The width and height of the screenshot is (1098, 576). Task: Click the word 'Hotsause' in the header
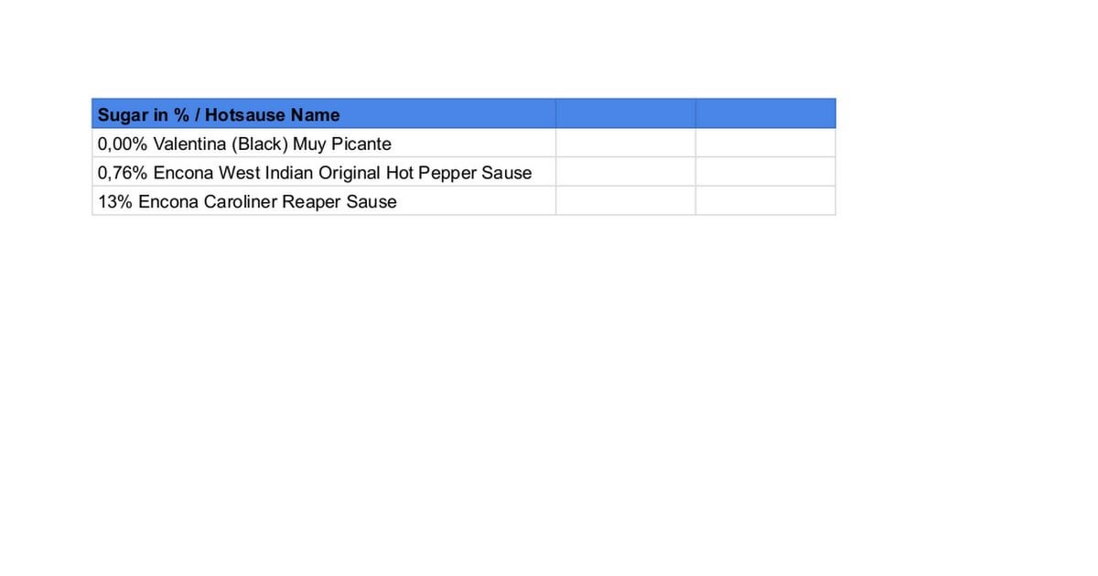coord(245,115)
